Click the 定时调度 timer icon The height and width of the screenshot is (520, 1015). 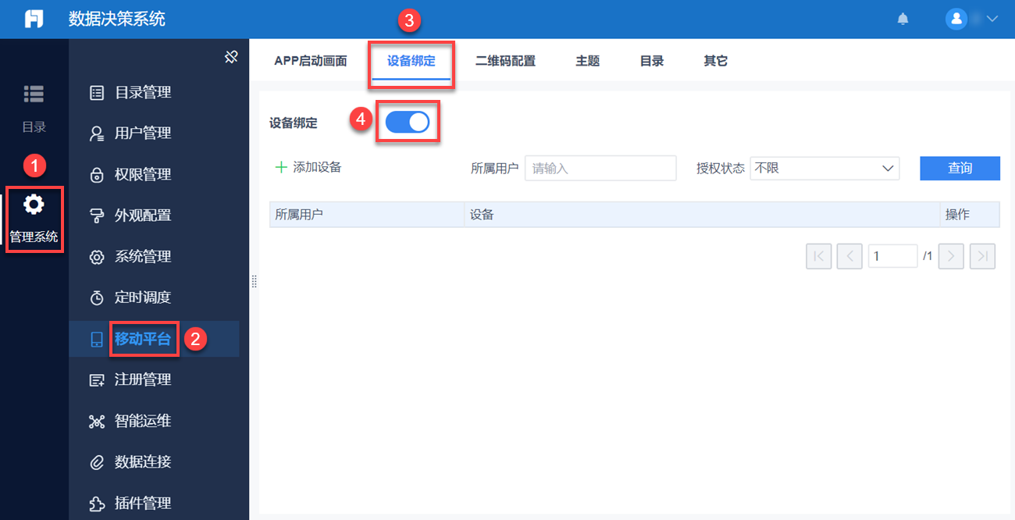(97, 297)
